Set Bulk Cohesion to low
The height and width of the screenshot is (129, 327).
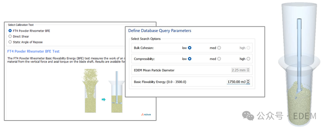190,48
